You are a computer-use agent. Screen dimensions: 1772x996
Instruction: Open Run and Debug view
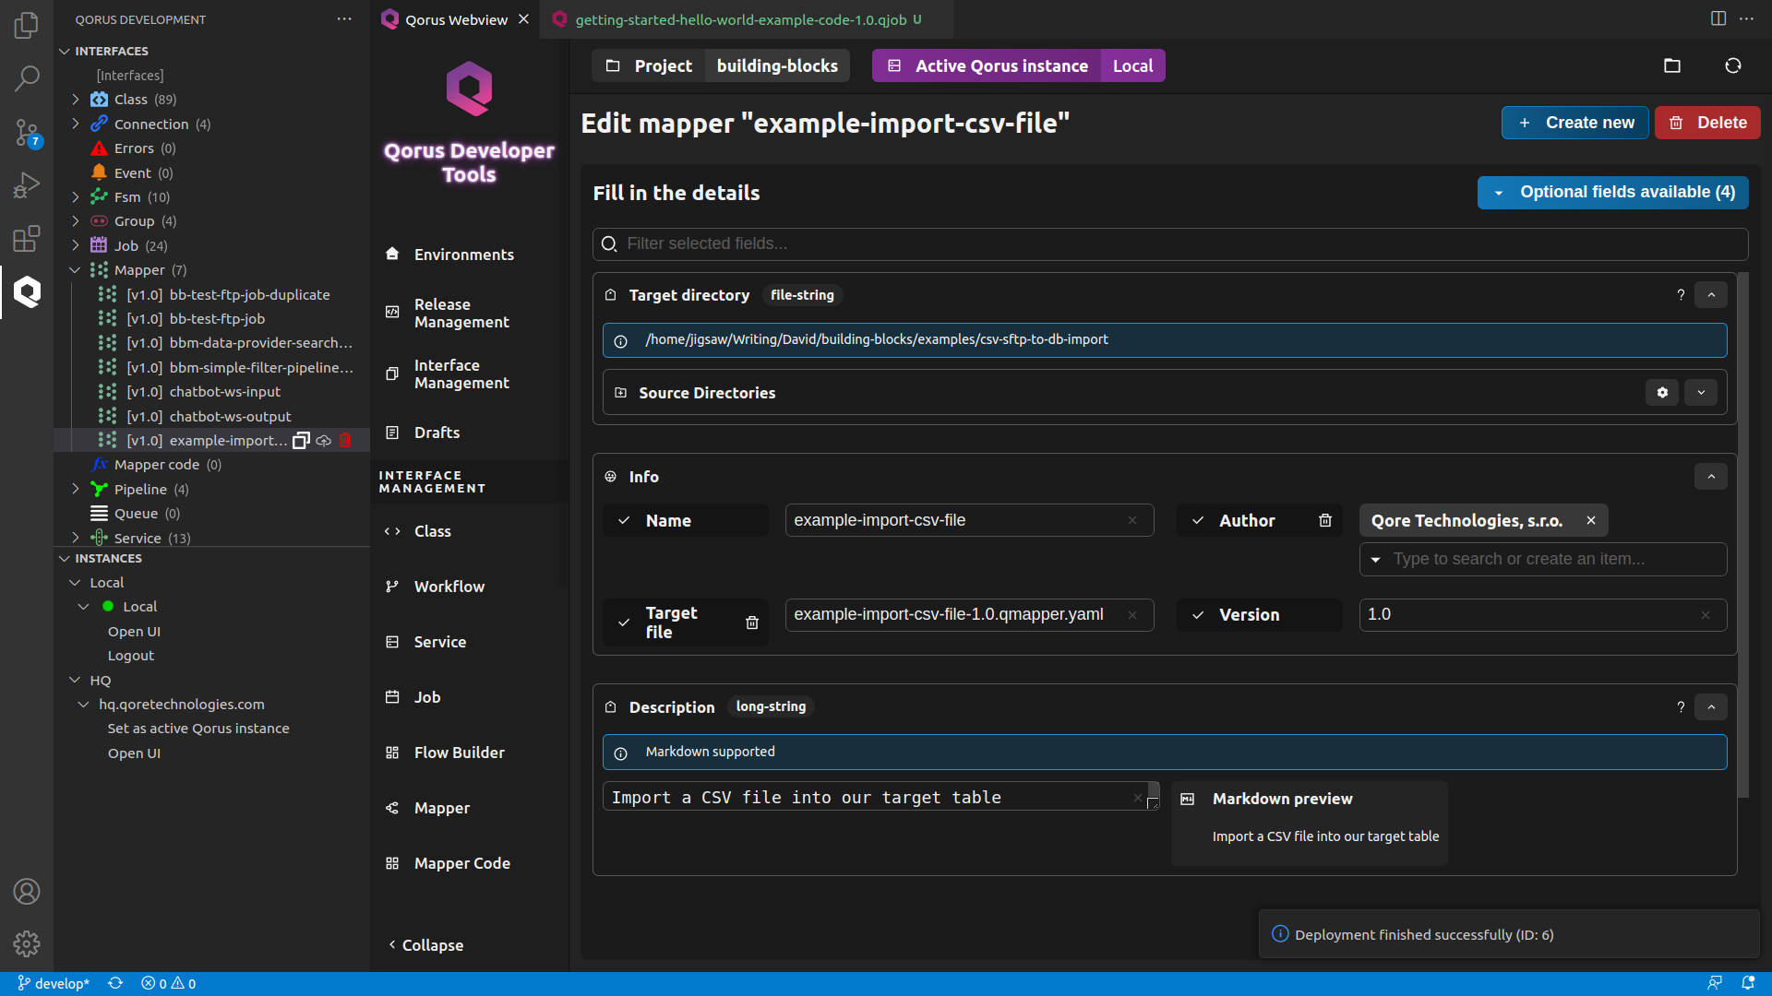coord(27,186)
